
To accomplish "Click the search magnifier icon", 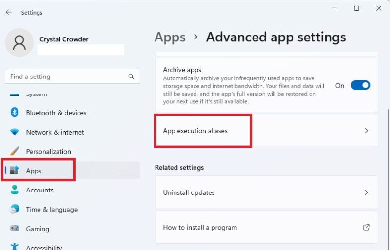I will [x=131, y=77].
